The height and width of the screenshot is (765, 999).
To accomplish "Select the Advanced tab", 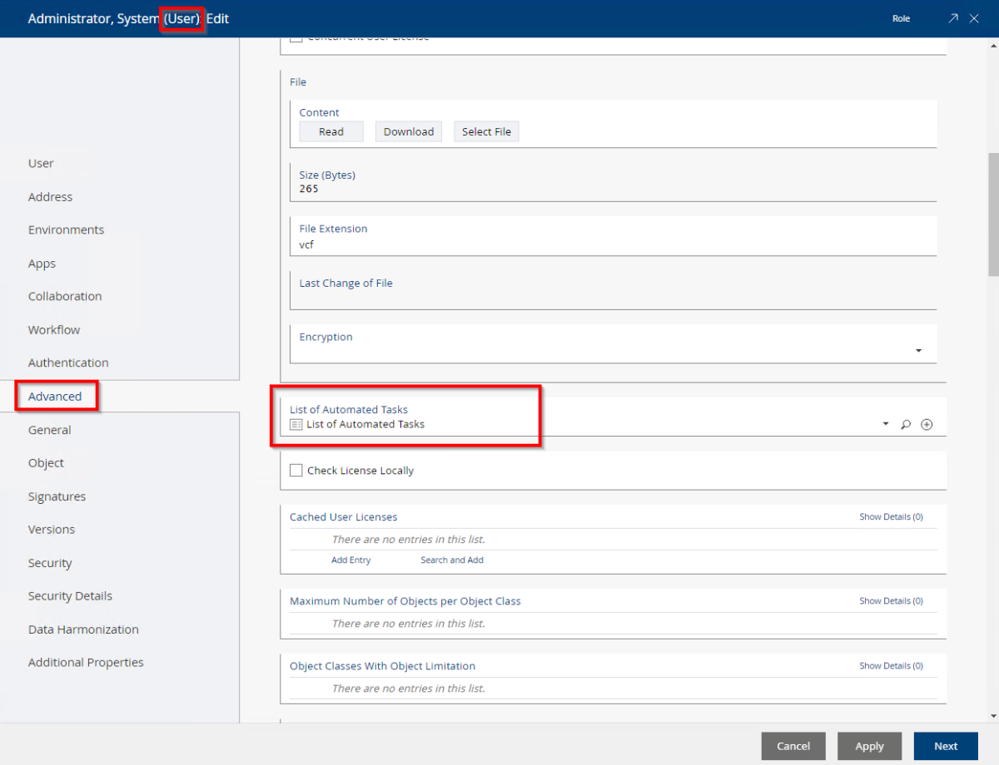I will pos(55,397).
